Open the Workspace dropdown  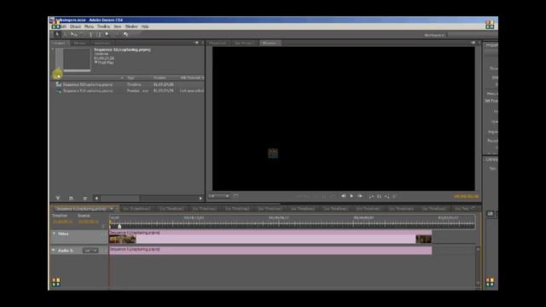pos(473,35)
